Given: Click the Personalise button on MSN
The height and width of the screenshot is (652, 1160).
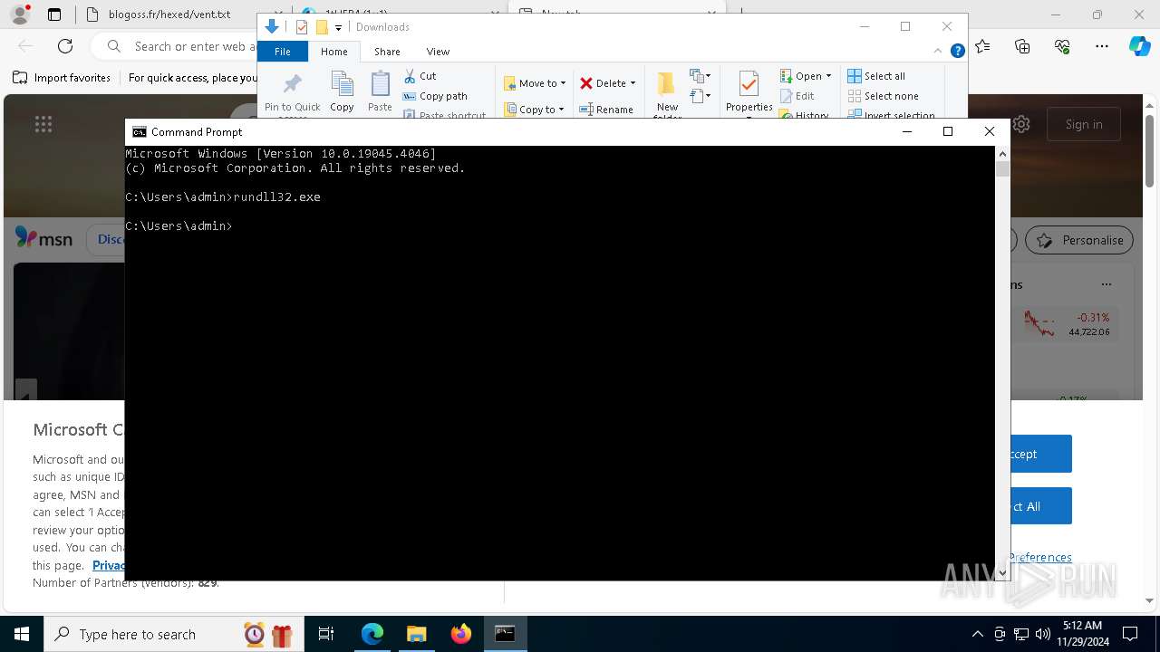Looking at the screenshot, I should click(1079, 240).
